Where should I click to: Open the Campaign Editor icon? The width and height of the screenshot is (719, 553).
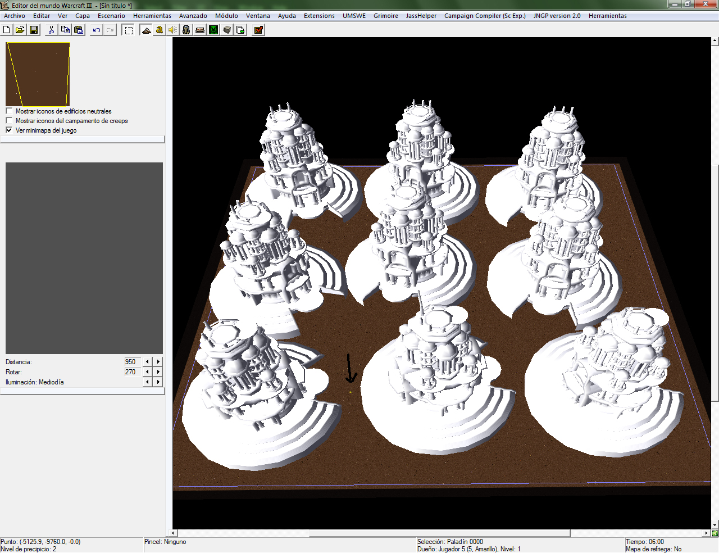200,30
